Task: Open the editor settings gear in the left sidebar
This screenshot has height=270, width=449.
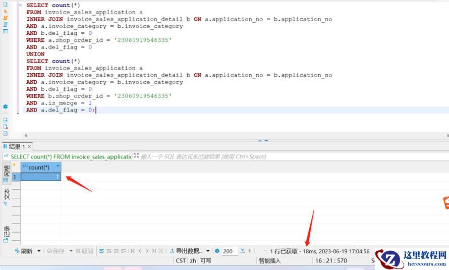Action: (5, 106)
